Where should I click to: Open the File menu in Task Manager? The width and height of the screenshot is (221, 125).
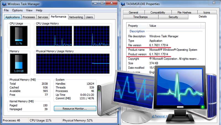(x=6, y=10)
